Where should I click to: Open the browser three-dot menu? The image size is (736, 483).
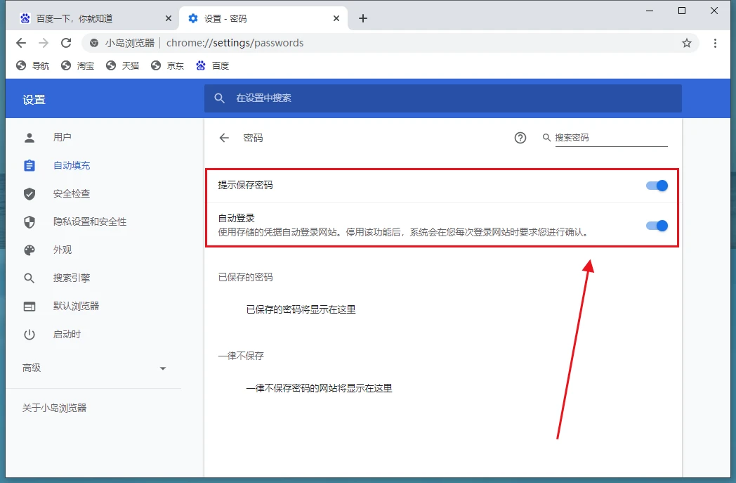point(716,43)
